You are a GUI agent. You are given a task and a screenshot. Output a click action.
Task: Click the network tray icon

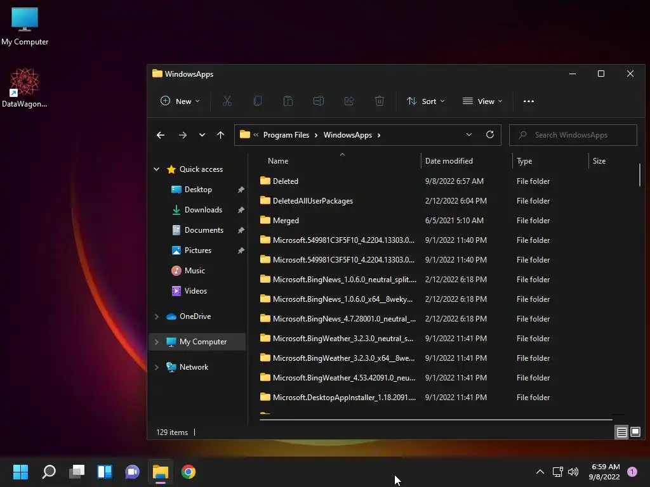(x=557, y=472)
